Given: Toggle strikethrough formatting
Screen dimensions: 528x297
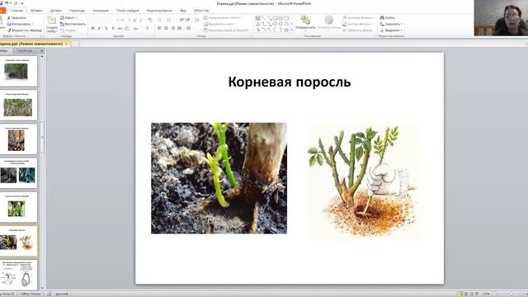Looking at the screenshot, I should tap(120, 28).
